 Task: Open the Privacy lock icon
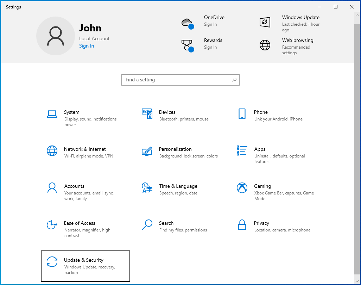click(x=242, y=225)
